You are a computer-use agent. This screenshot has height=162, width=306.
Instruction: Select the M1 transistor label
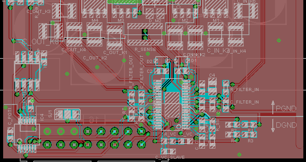[216, 20]
